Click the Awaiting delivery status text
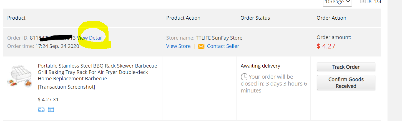Screen dimensions: 402x121 (260, 66)
